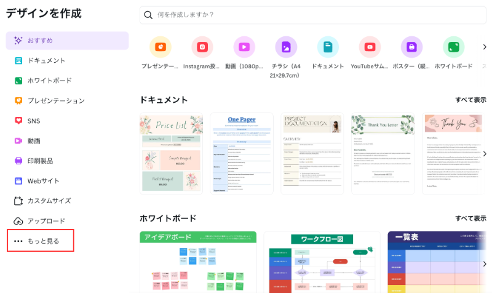Select the YouTube thumbnail icon
The width and height of the screenshot is (492, 293).
coord(370,47)
